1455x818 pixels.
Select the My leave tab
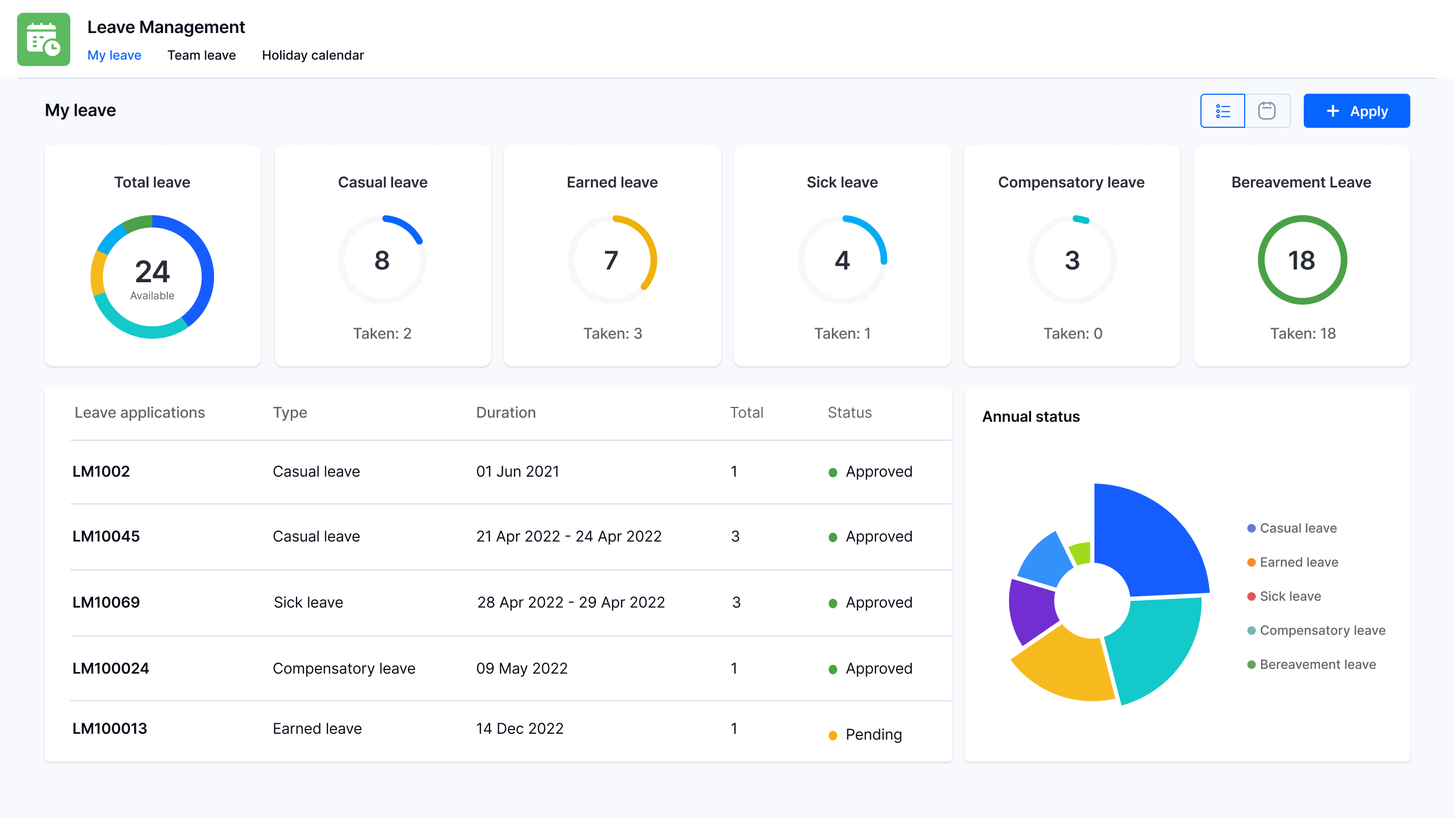114,55
